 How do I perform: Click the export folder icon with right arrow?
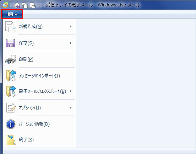coord(11,91)
